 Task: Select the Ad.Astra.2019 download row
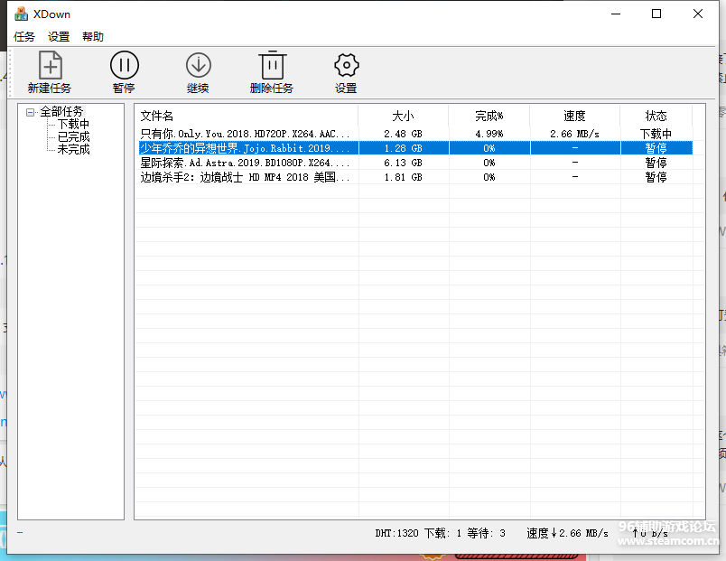point(245,164)
